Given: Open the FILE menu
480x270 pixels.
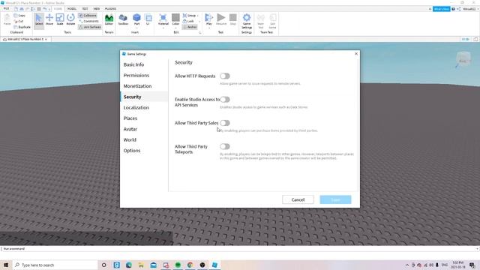Looking at the screenshot, I should coord(6,9).
